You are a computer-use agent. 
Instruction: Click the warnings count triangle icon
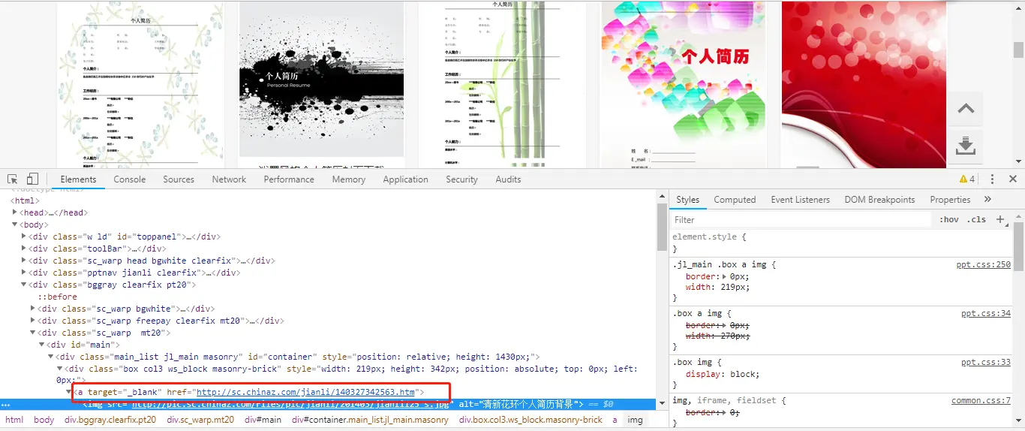point(963,179)
